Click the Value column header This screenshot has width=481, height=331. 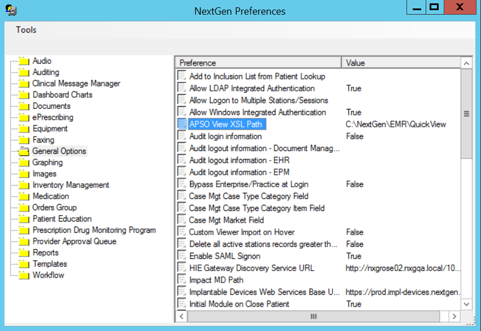pyautogui.click(x=401, y=63)
